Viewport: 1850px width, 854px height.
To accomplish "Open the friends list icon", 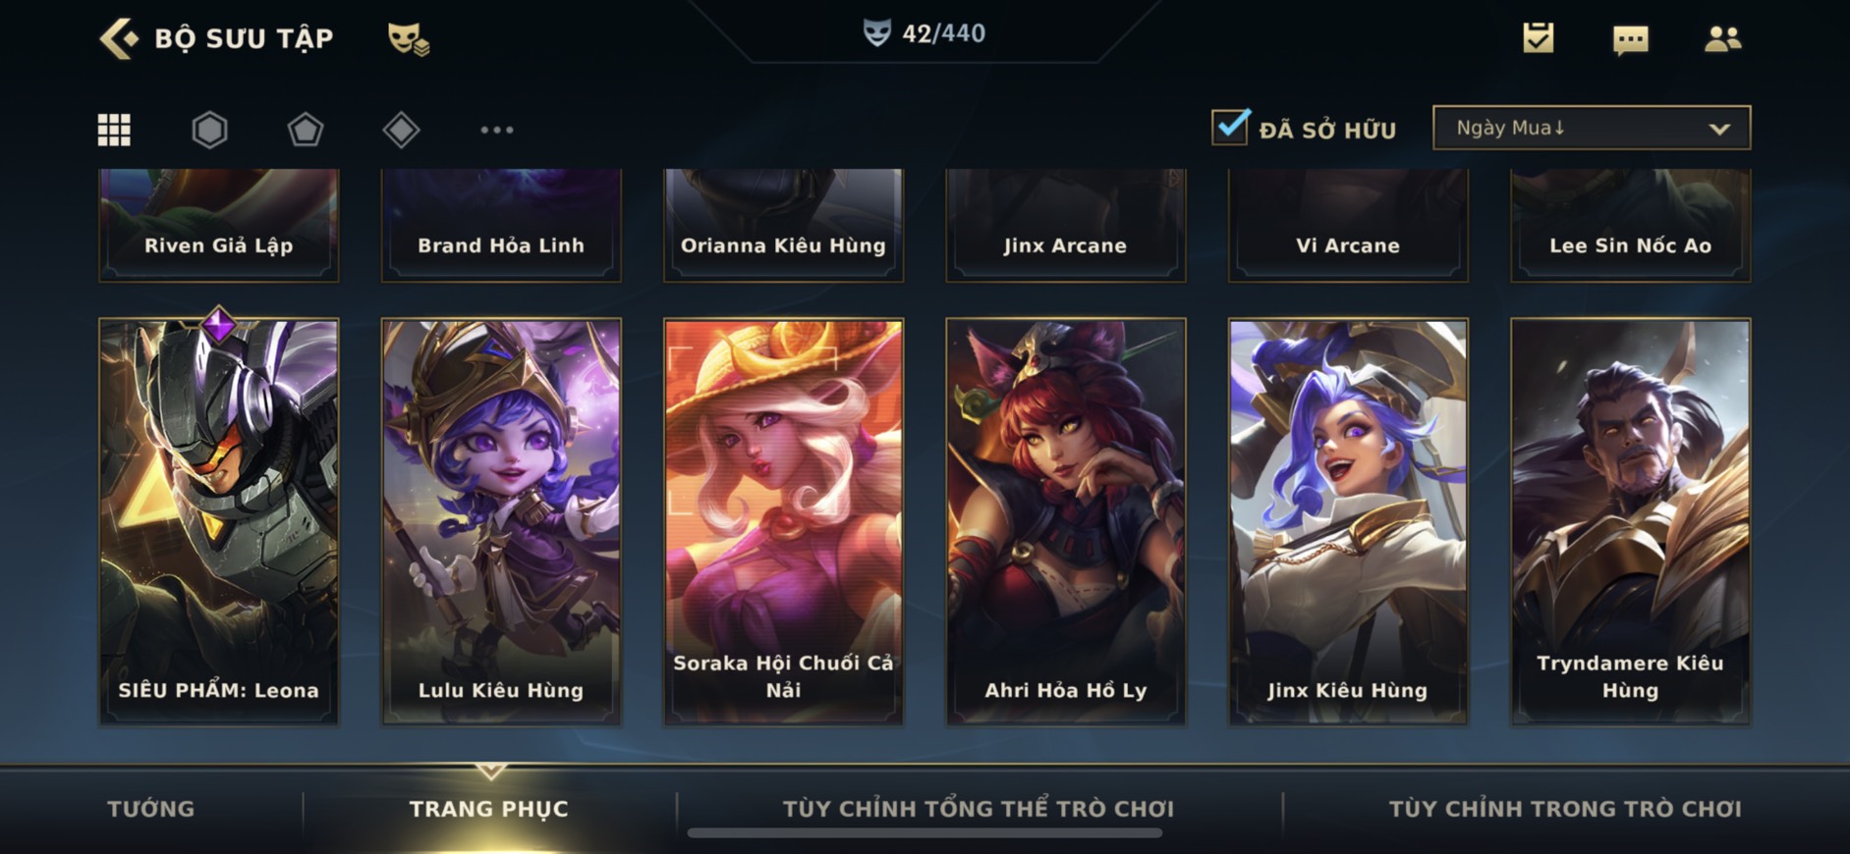I will 1722,38.
